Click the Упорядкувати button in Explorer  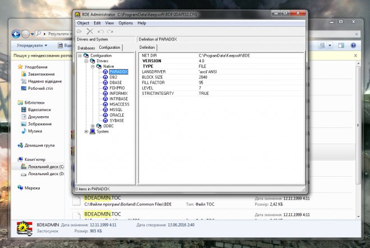click(31, 45)
